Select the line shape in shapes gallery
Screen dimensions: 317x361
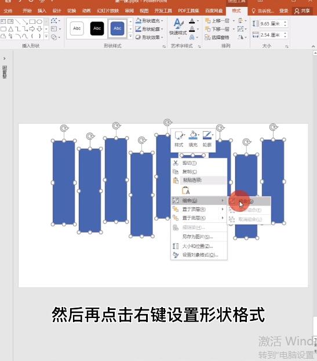tap(18, 22)
